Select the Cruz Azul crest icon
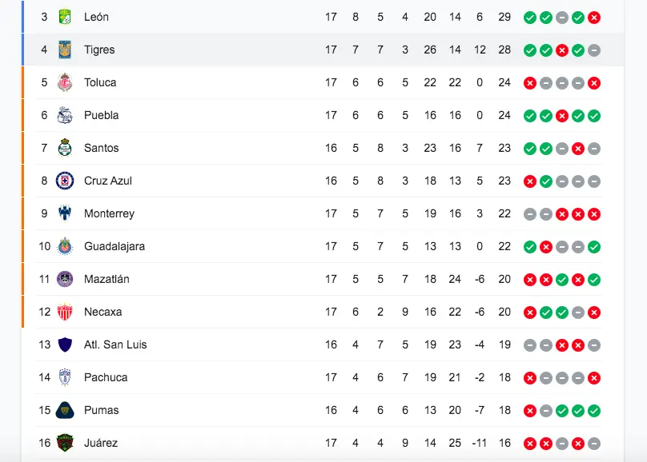This screenshot has width=647, height=462. pyautogui.click(x=65, y=181)
